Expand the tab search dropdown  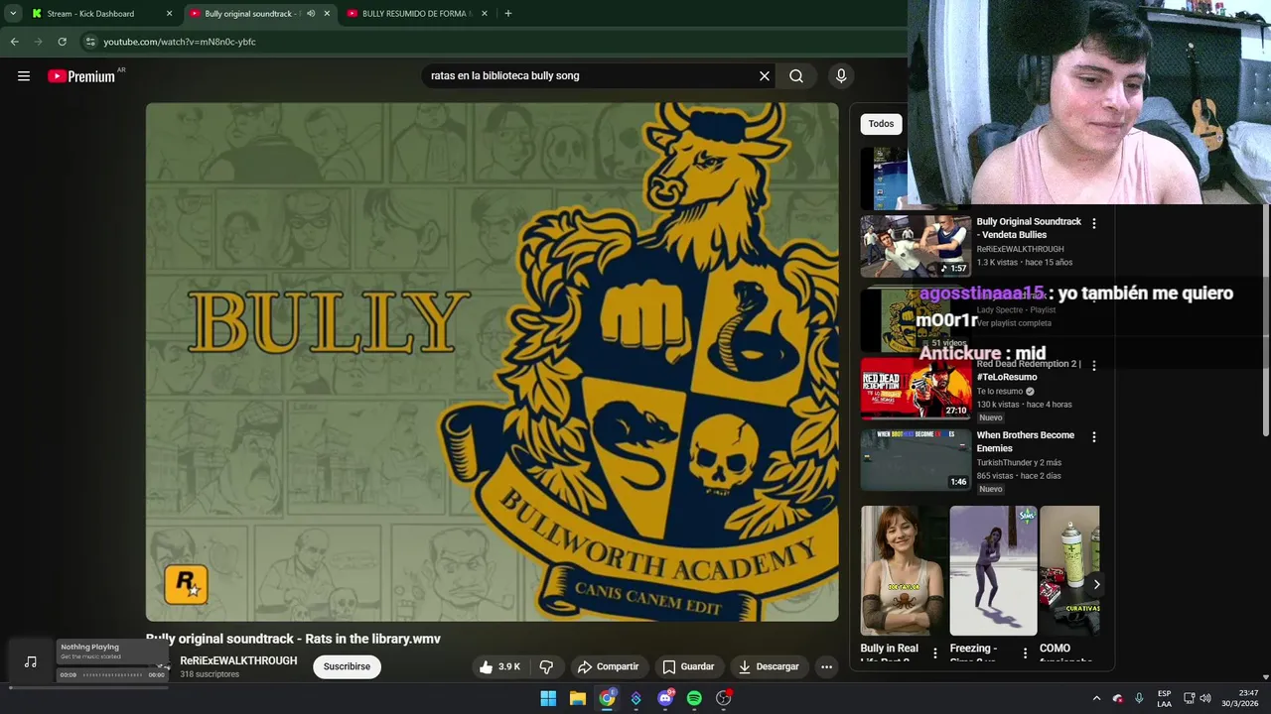13,14
